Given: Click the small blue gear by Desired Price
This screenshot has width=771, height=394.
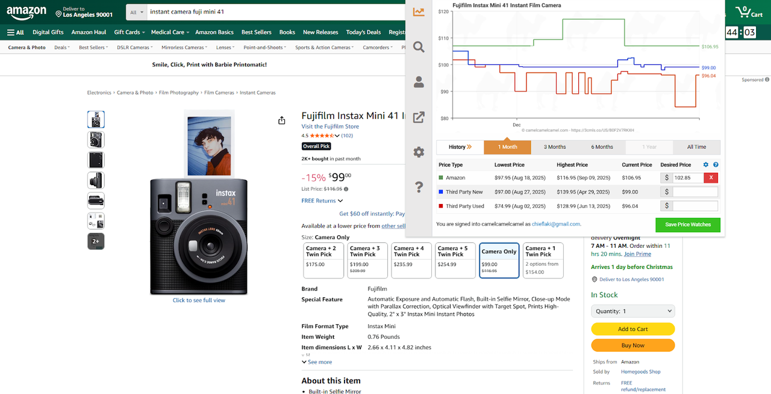Looking at the screenshot, I should click(x=706, y=165).
